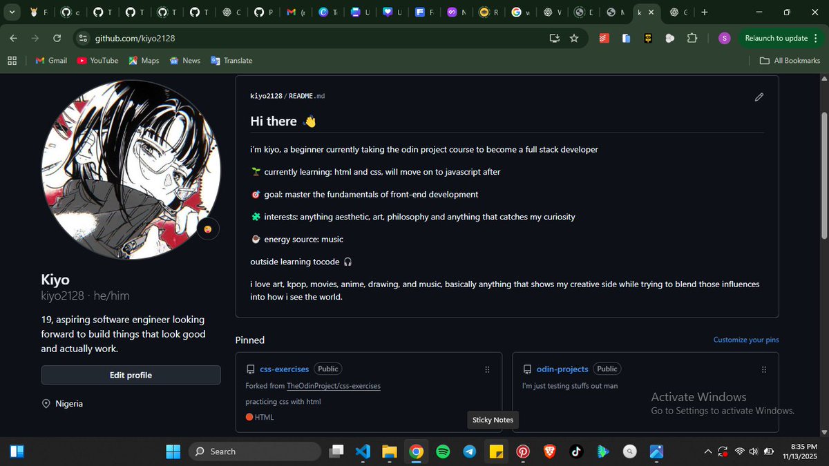Reload the page with the refresh icon
Screen dimensions: 829x466
[x=57, y=39]
